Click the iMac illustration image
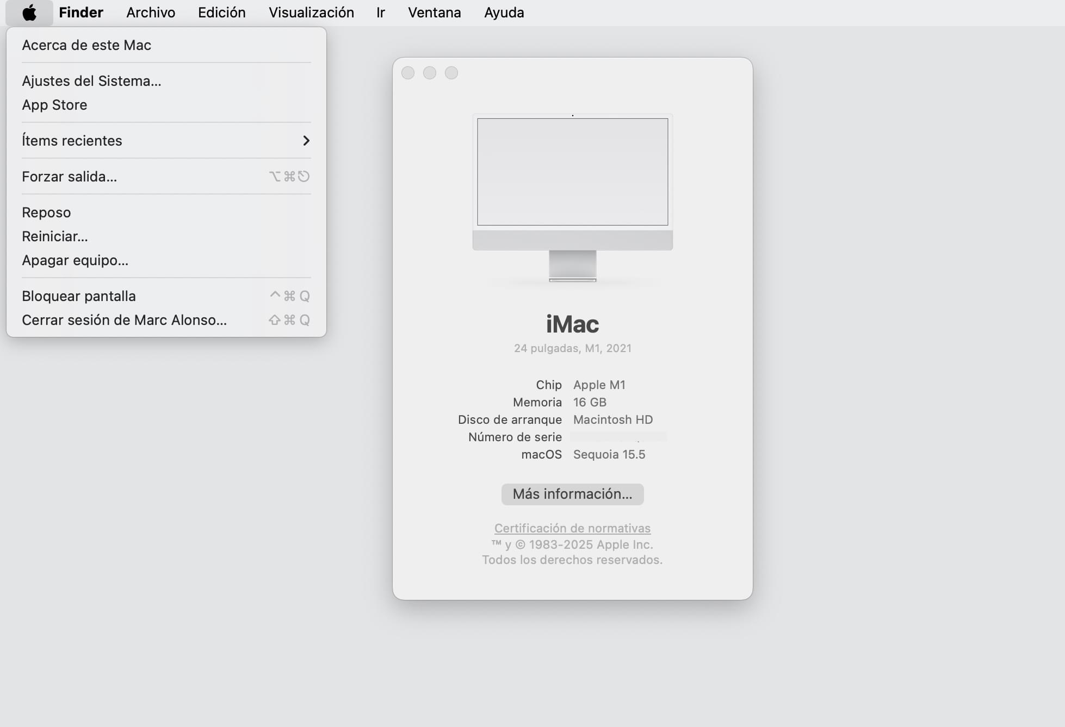The image size is (1065, 727). point(572,198)
